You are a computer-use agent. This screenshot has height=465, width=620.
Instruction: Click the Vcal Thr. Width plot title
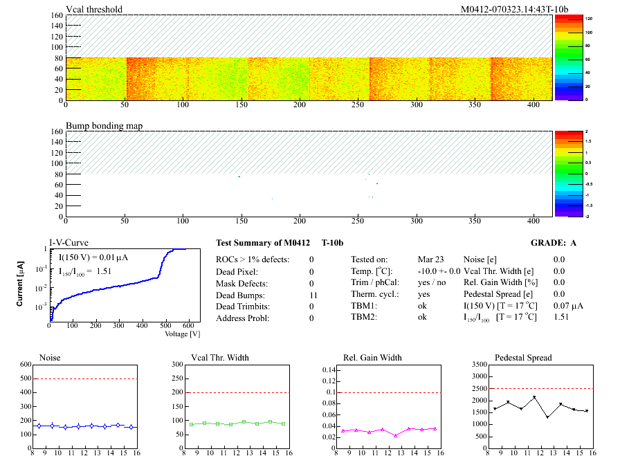tap(220, 358)
